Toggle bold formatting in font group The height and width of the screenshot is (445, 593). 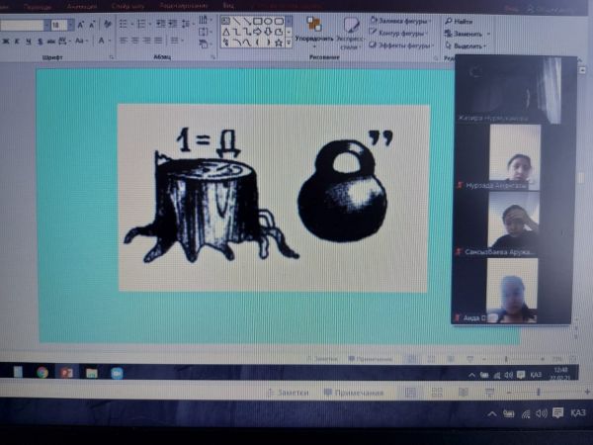click(5, 42)
